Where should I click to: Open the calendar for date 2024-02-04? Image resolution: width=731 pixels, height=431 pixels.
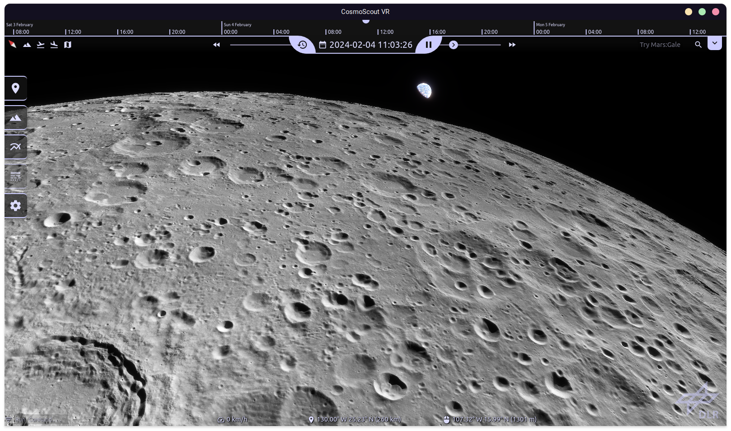coord(323,45)
